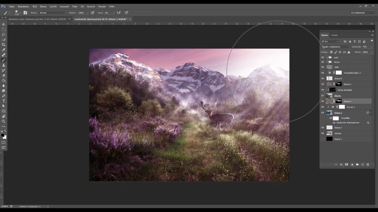Open the Grundelemente workspace dropdown
Viewport: 378px width, 212px height.
(x=361, y=13)
